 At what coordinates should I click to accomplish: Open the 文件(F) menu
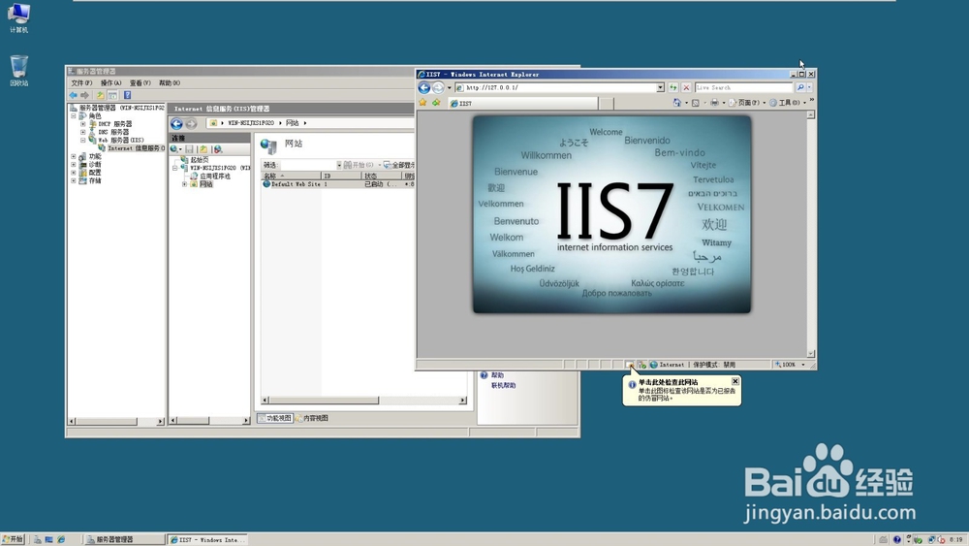81,82
